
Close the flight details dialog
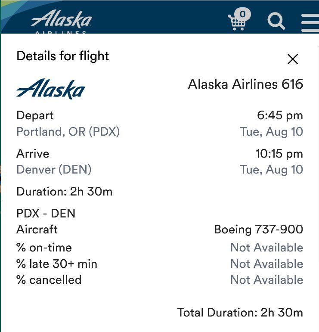coord(293,59)
